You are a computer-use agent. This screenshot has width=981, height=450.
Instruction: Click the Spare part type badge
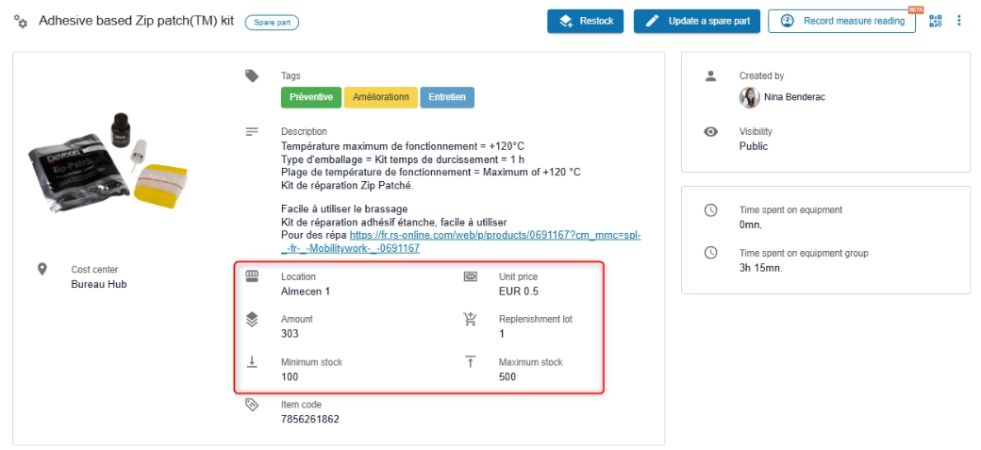point(273,22)
